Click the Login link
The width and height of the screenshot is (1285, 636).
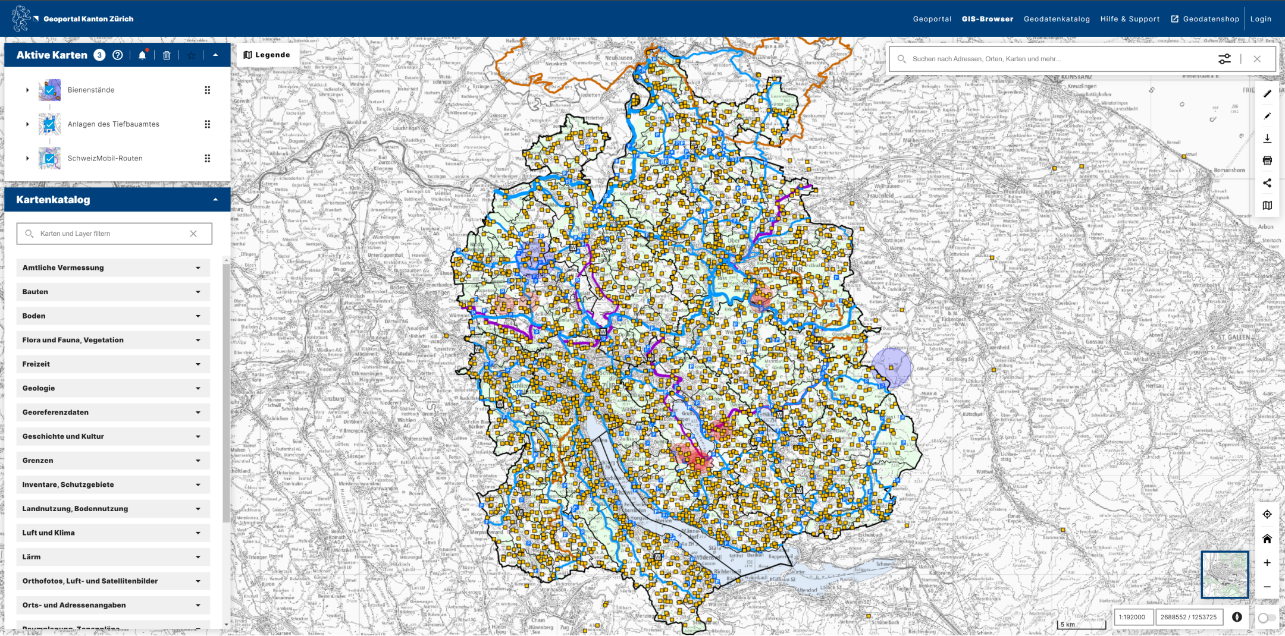1261,18
